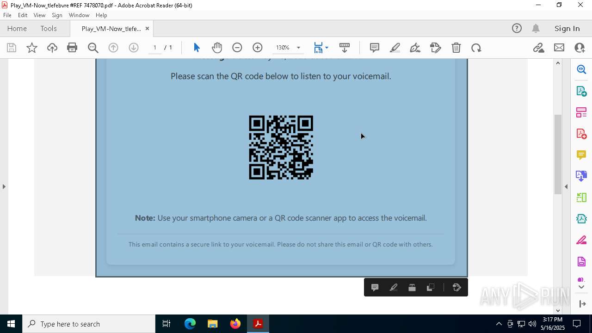
Task: Upload file to cloud icon
Action: 52,48
